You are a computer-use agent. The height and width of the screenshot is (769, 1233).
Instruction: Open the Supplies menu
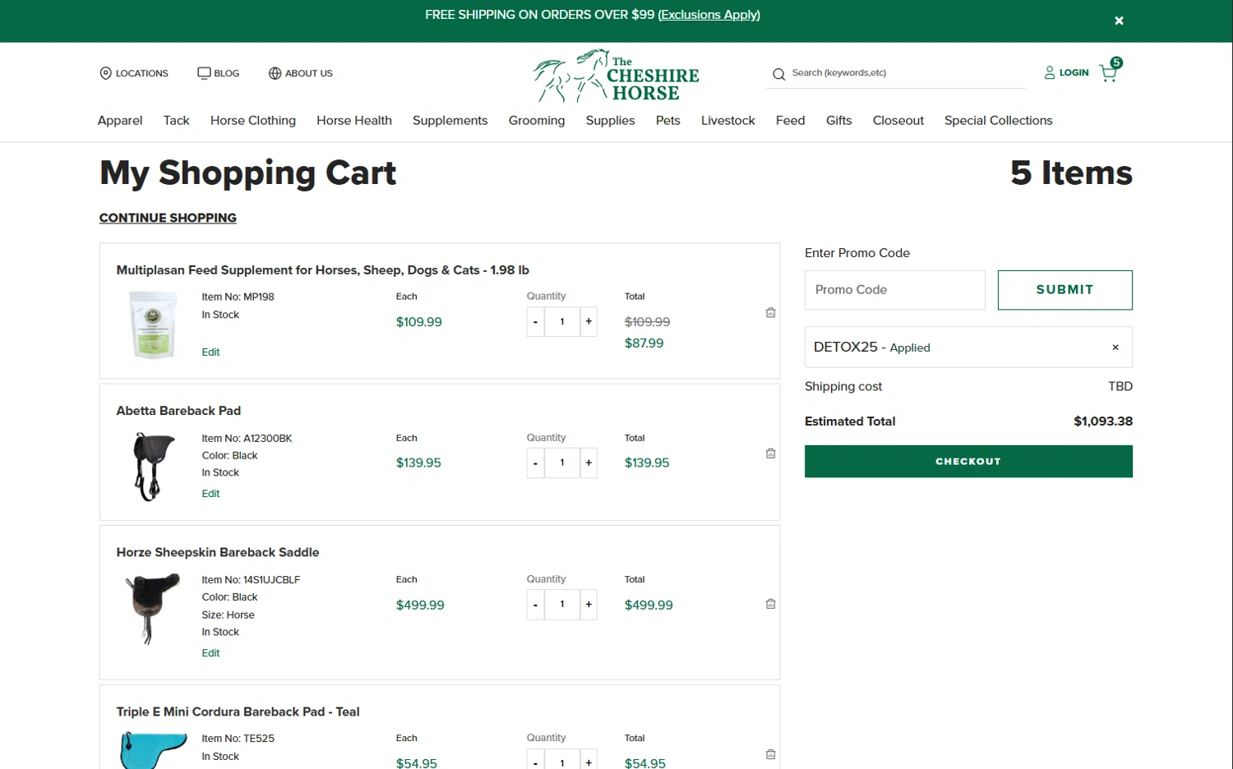[610, 120]
